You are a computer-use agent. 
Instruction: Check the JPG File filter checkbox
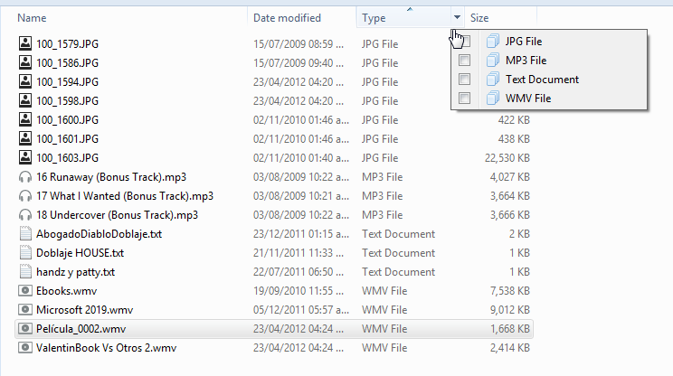coord(465,41)
